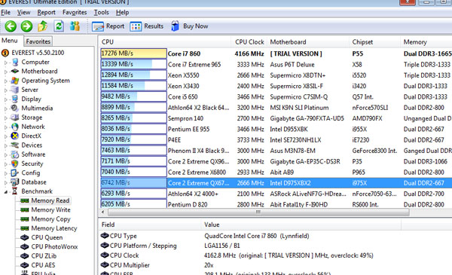Open the Tools menu

pos(101,12)
